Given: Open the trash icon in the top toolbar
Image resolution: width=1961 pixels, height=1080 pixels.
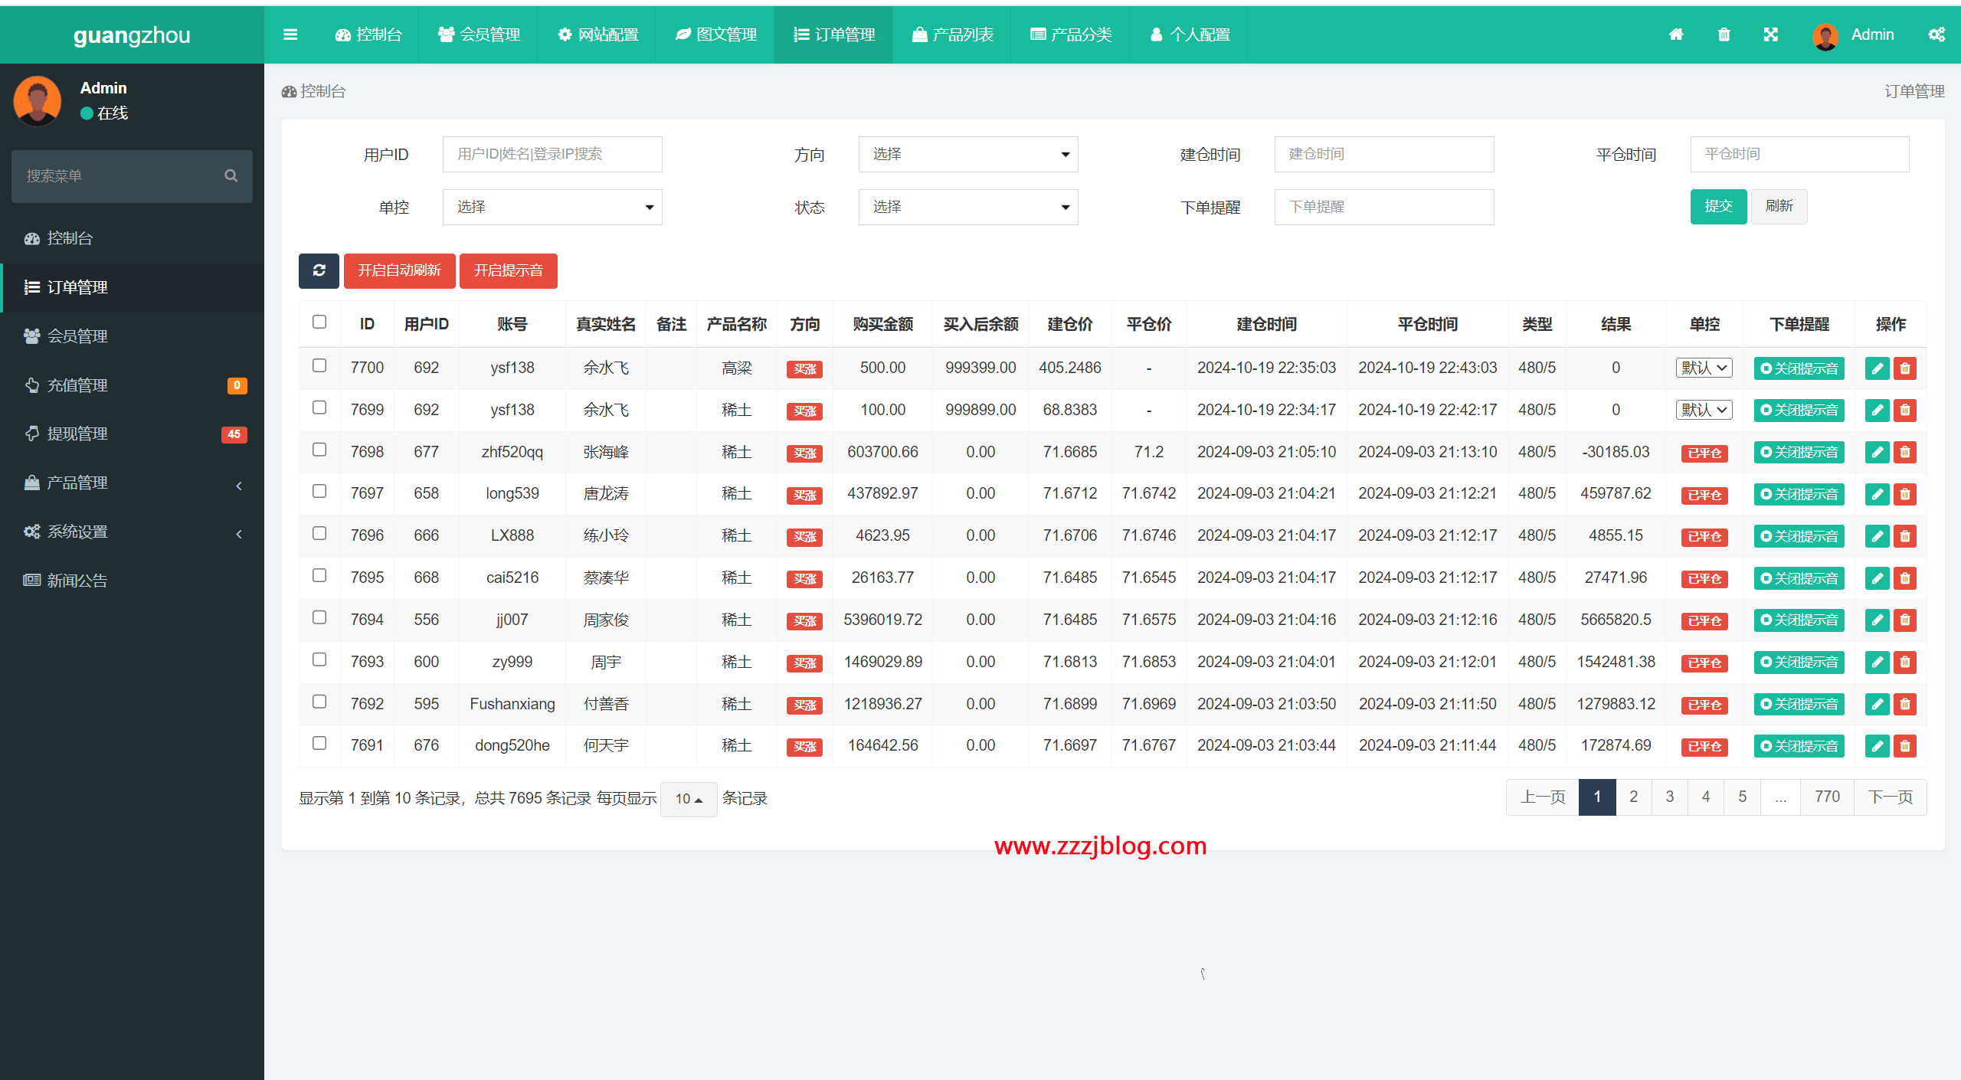Looking at the screenshot, I should [1724, 34].
